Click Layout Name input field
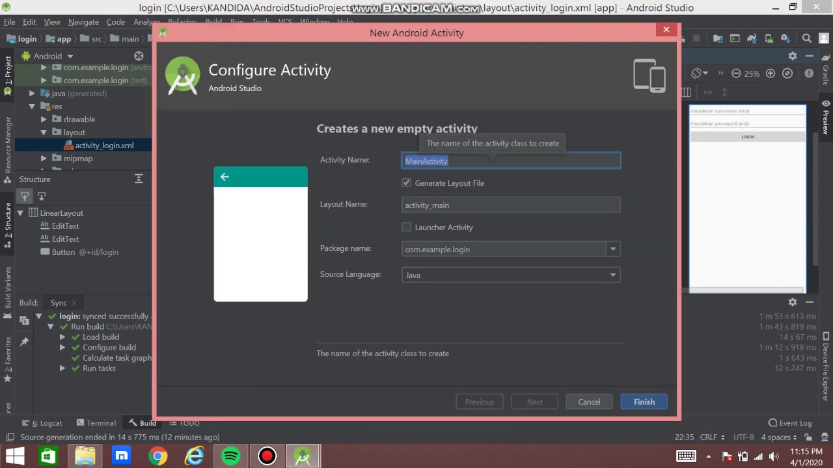 [511, 205]
